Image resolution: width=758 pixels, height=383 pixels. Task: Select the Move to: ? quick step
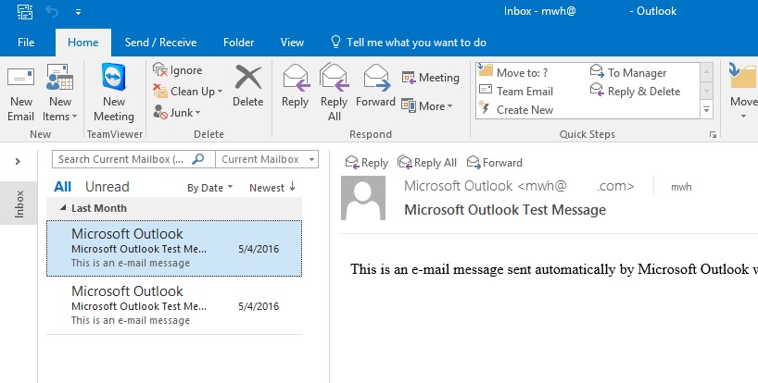(x=513, y=72)
